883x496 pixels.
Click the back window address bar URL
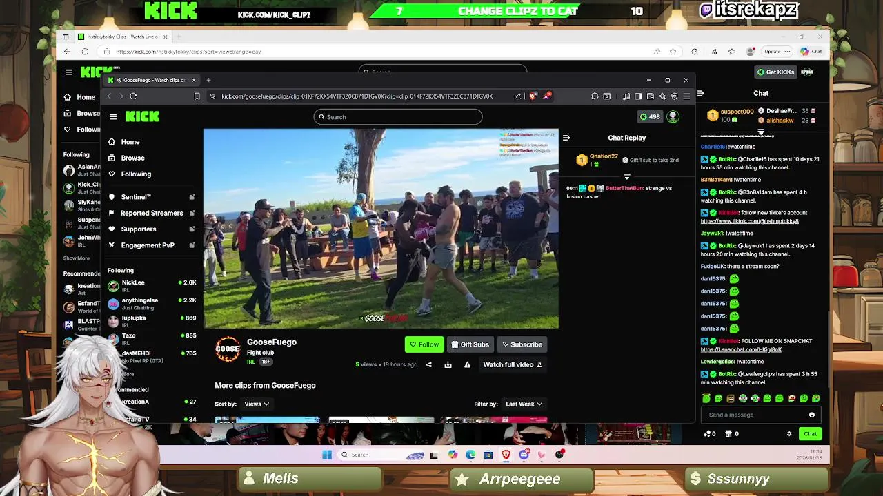(x=188, y=52)
